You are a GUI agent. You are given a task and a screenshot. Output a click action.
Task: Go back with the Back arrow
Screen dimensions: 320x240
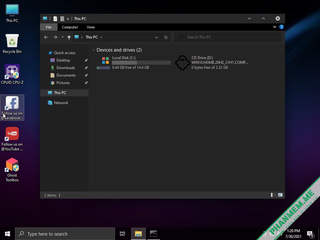(46, 37)
